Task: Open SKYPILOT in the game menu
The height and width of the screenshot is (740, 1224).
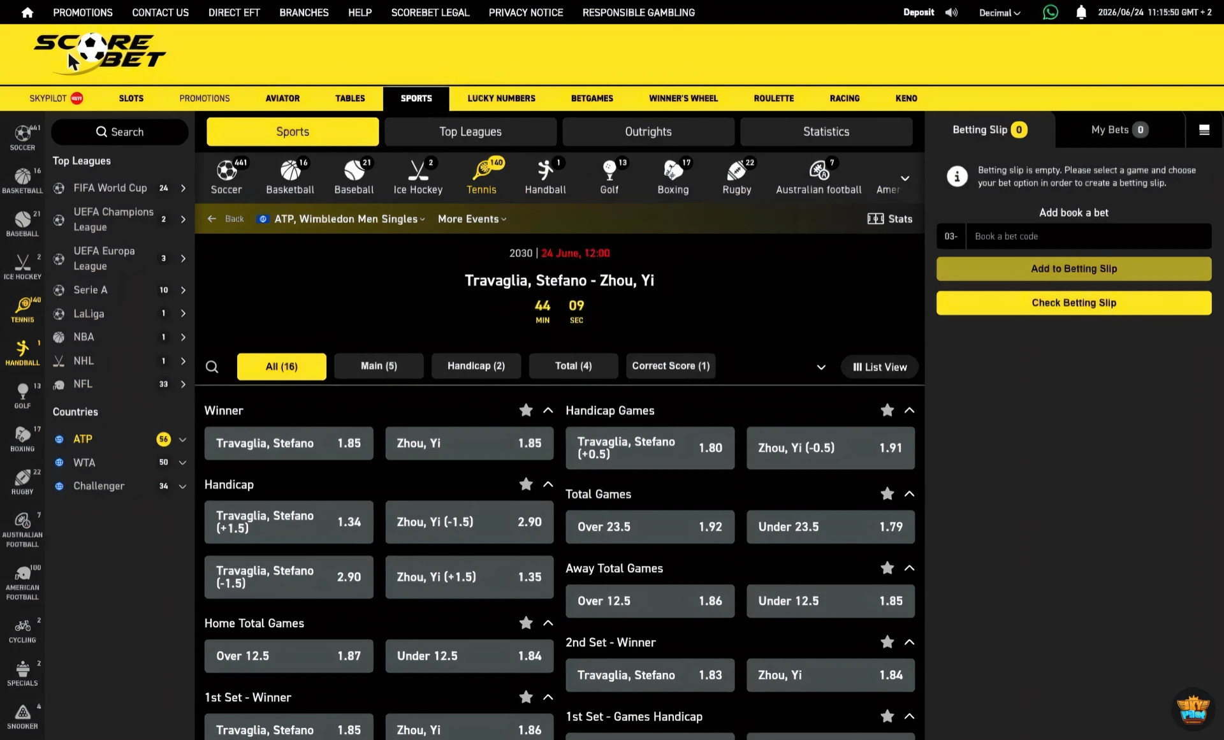Action: pyautogui.click(x=56, y=98)
